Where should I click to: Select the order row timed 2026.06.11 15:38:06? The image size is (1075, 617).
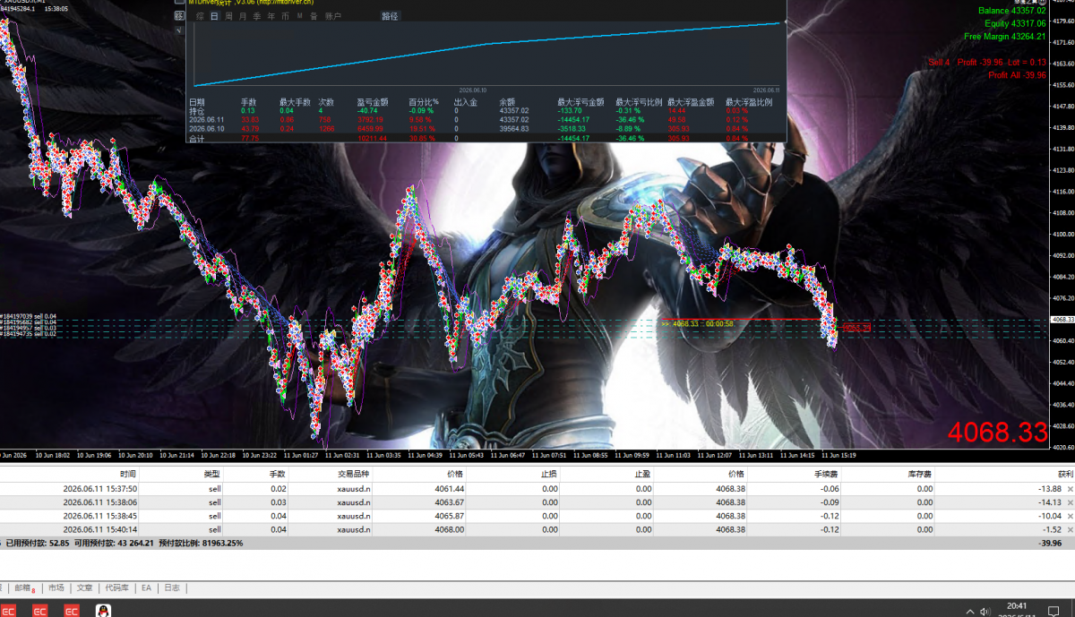click(537, 502)
